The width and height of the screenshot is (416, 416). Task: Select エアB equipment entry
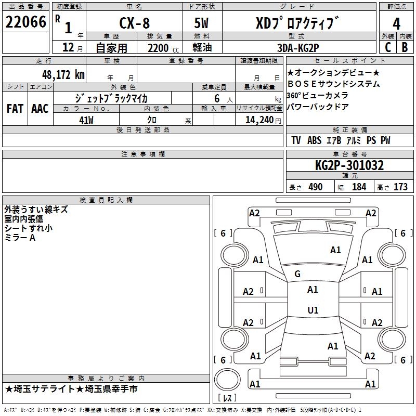334,140
